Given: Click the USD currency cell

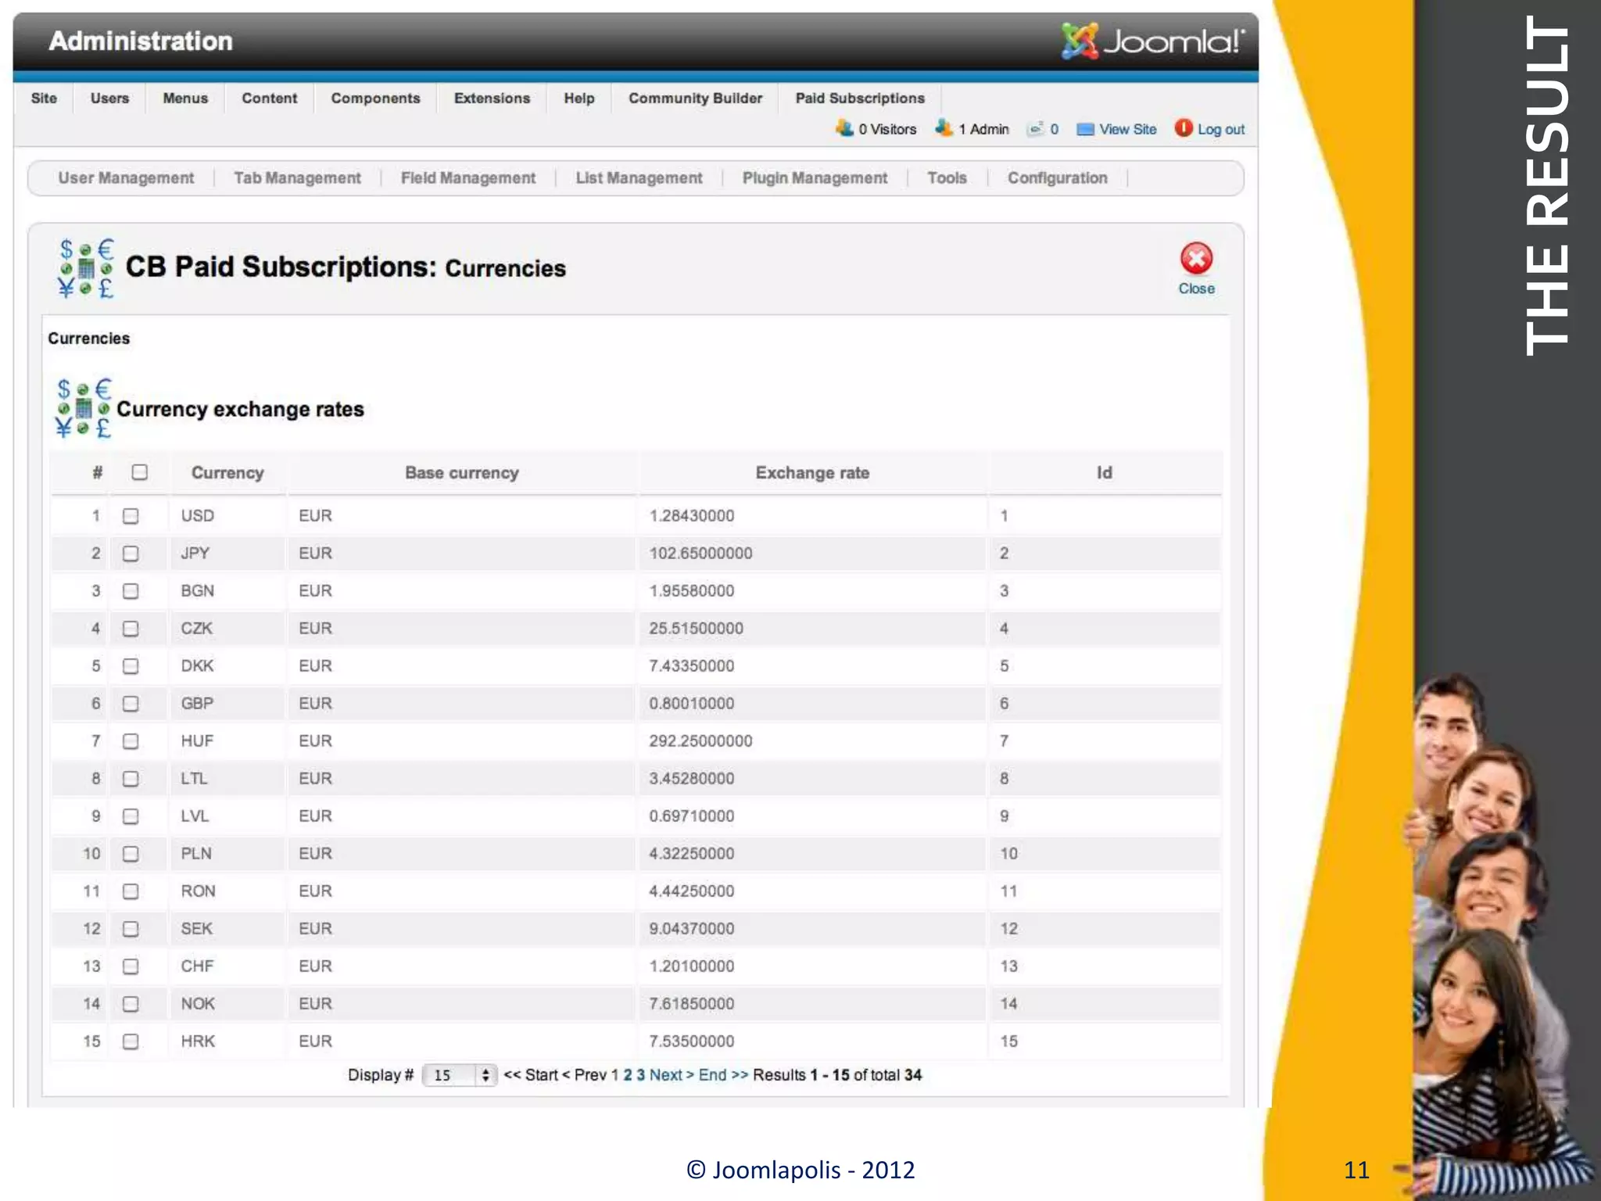Looking at the screenshot, I should point(197,516).
